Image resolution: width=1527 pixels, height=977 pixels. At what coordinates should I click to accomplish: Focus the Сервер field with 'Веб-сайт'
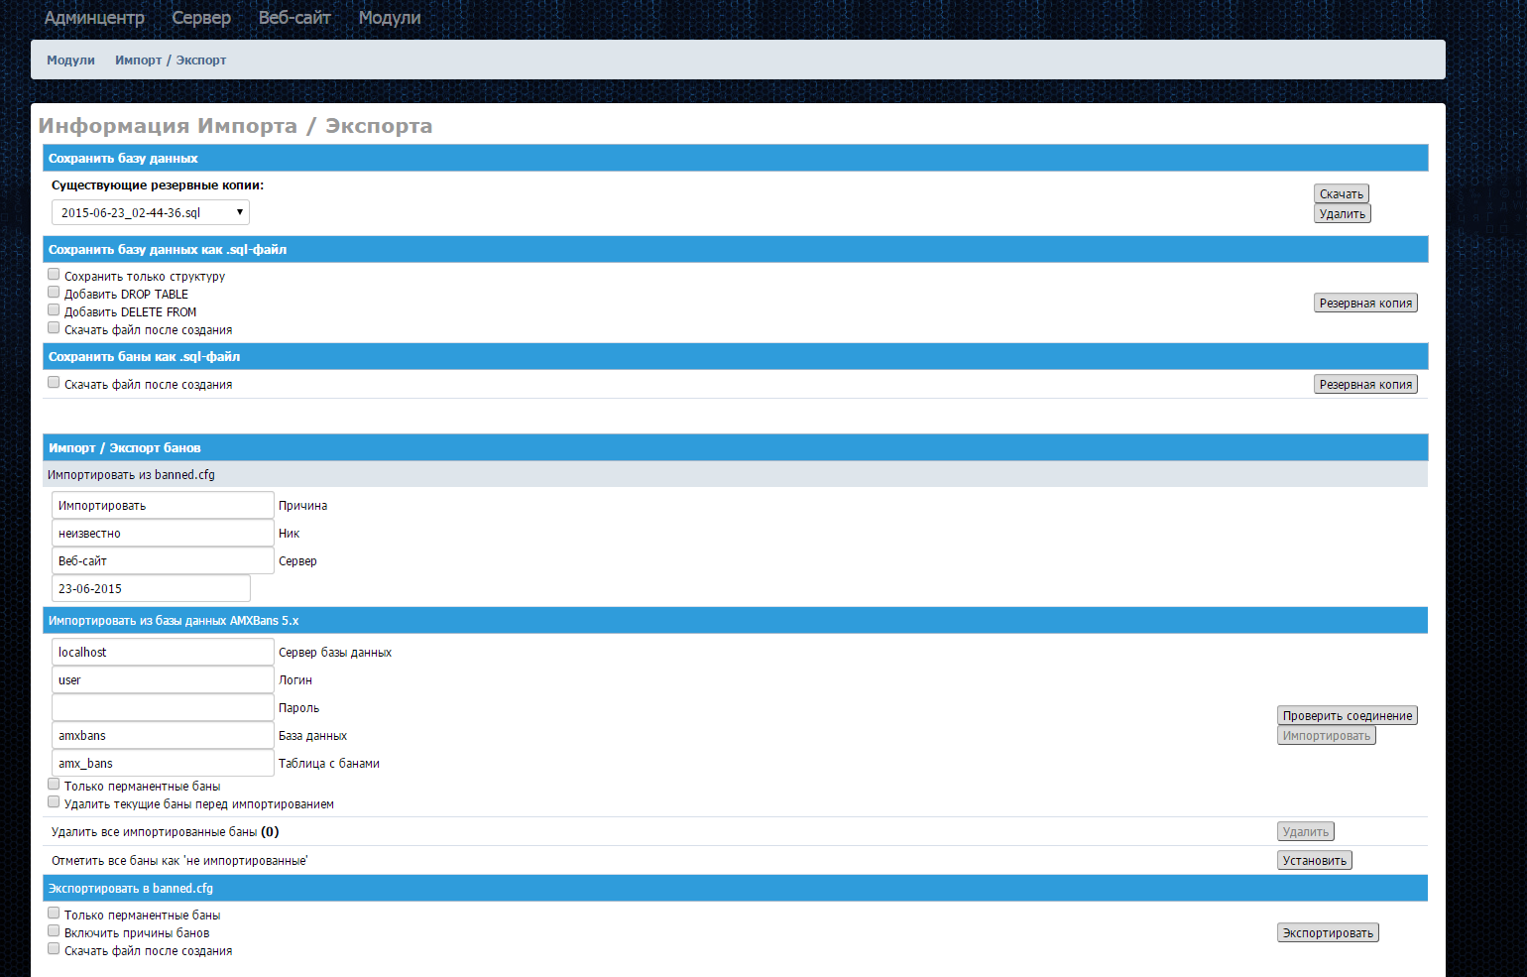point(163,560)
